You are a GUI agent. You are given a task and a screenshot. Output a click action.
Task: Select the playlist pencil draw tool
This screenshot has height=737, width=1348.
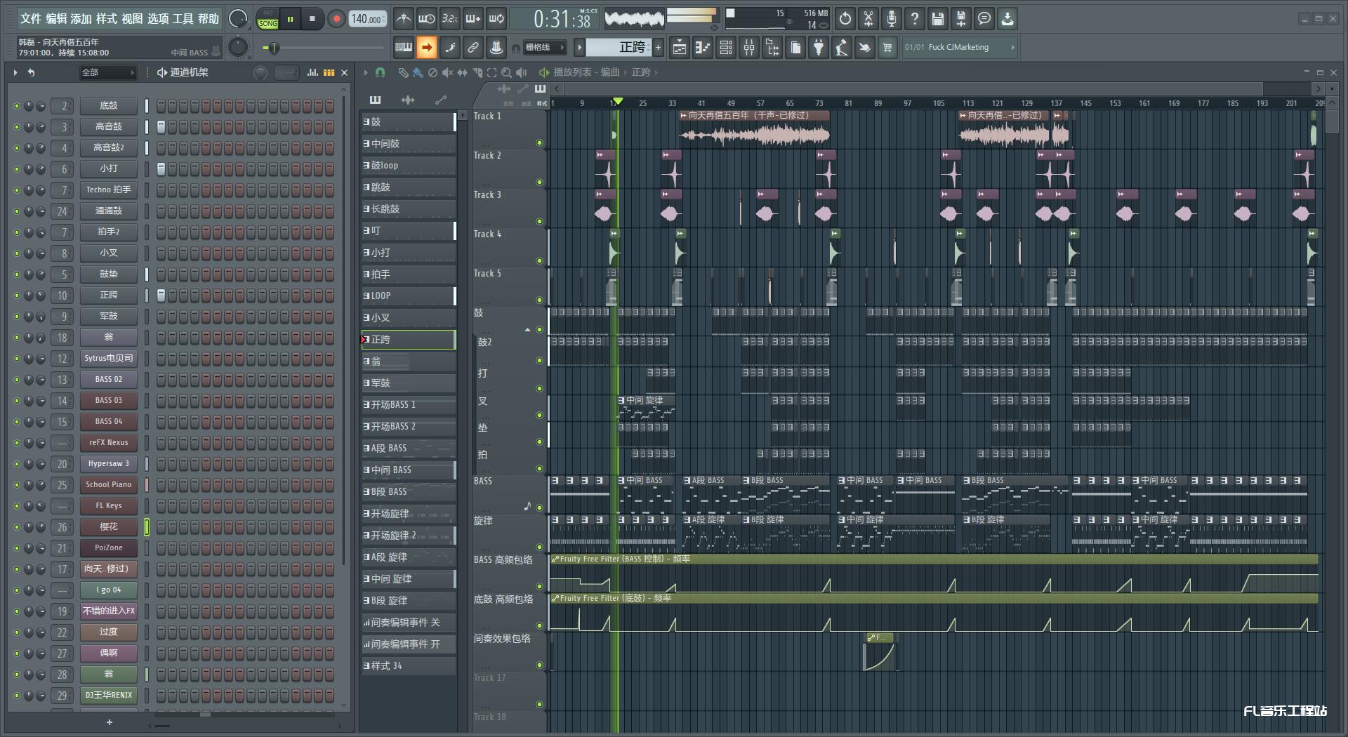click(x=403, y=72)
